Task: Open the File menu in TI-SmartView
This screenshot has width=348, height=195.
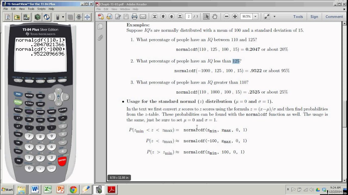Action: 6,9
